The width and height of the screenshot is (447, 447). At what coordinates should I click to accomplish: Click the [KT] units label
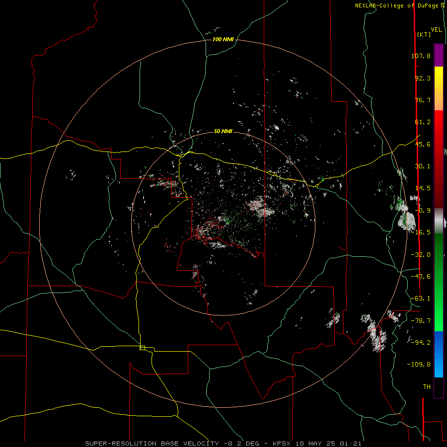click(x=424, y=34)
